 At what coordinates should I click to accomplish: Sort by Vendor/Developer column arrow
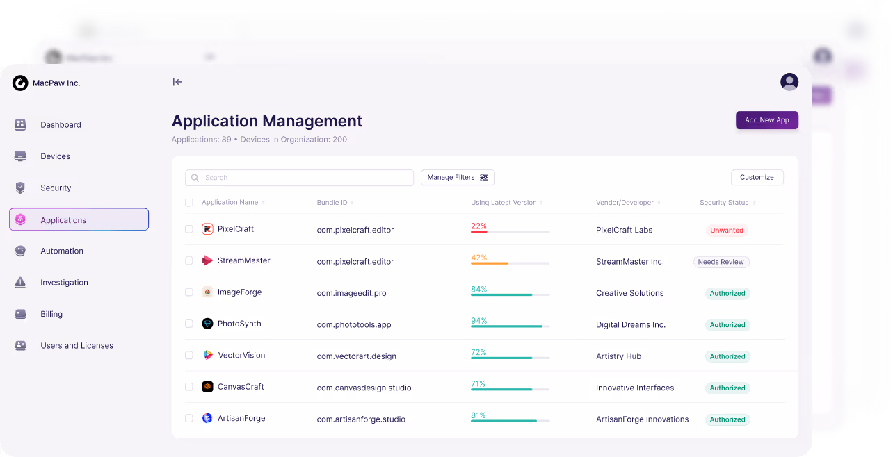click(x=659, y=203)
